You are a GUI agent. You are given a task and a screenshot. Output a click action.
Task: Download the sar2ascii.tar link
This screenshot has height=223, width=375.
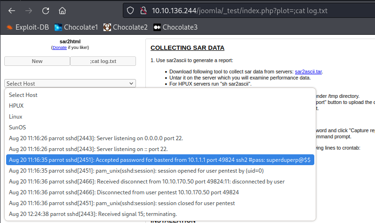coord(308,72)
